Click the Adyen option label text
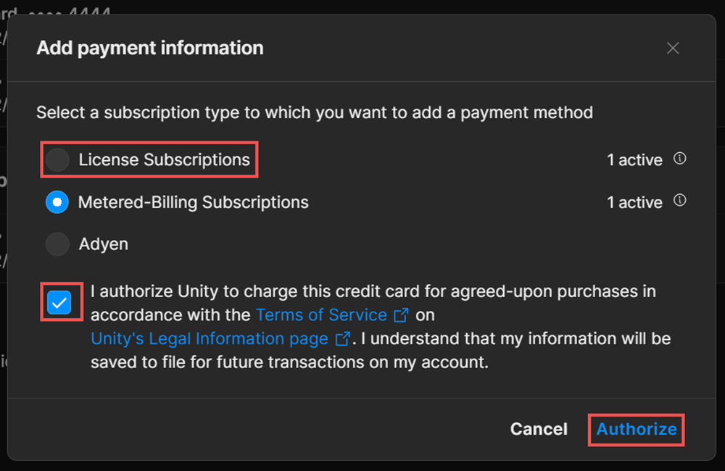This screenshot has width=725, height=471. tap(103, 244)
